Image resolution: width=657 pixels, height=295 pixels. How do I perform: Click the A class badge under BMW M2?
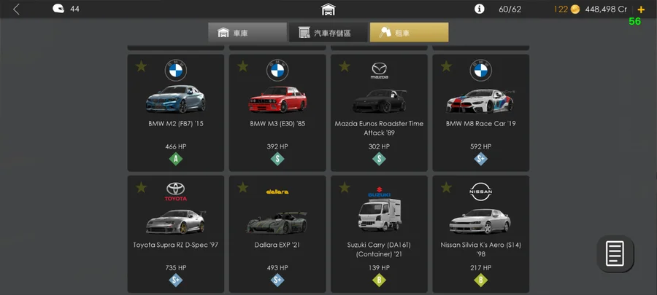(x=175, y=159)
